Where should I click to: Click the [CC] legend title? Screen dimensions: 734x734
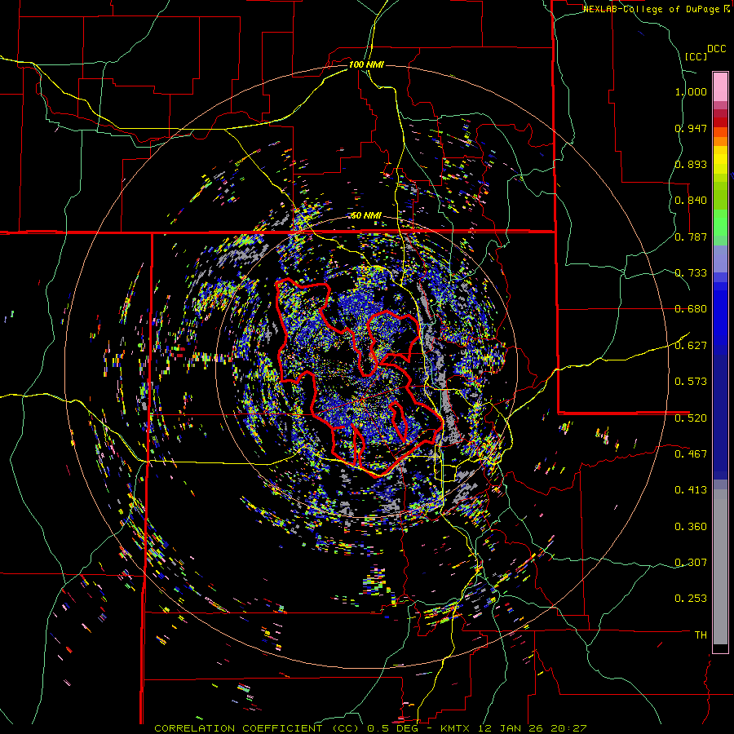coord(696,56)
